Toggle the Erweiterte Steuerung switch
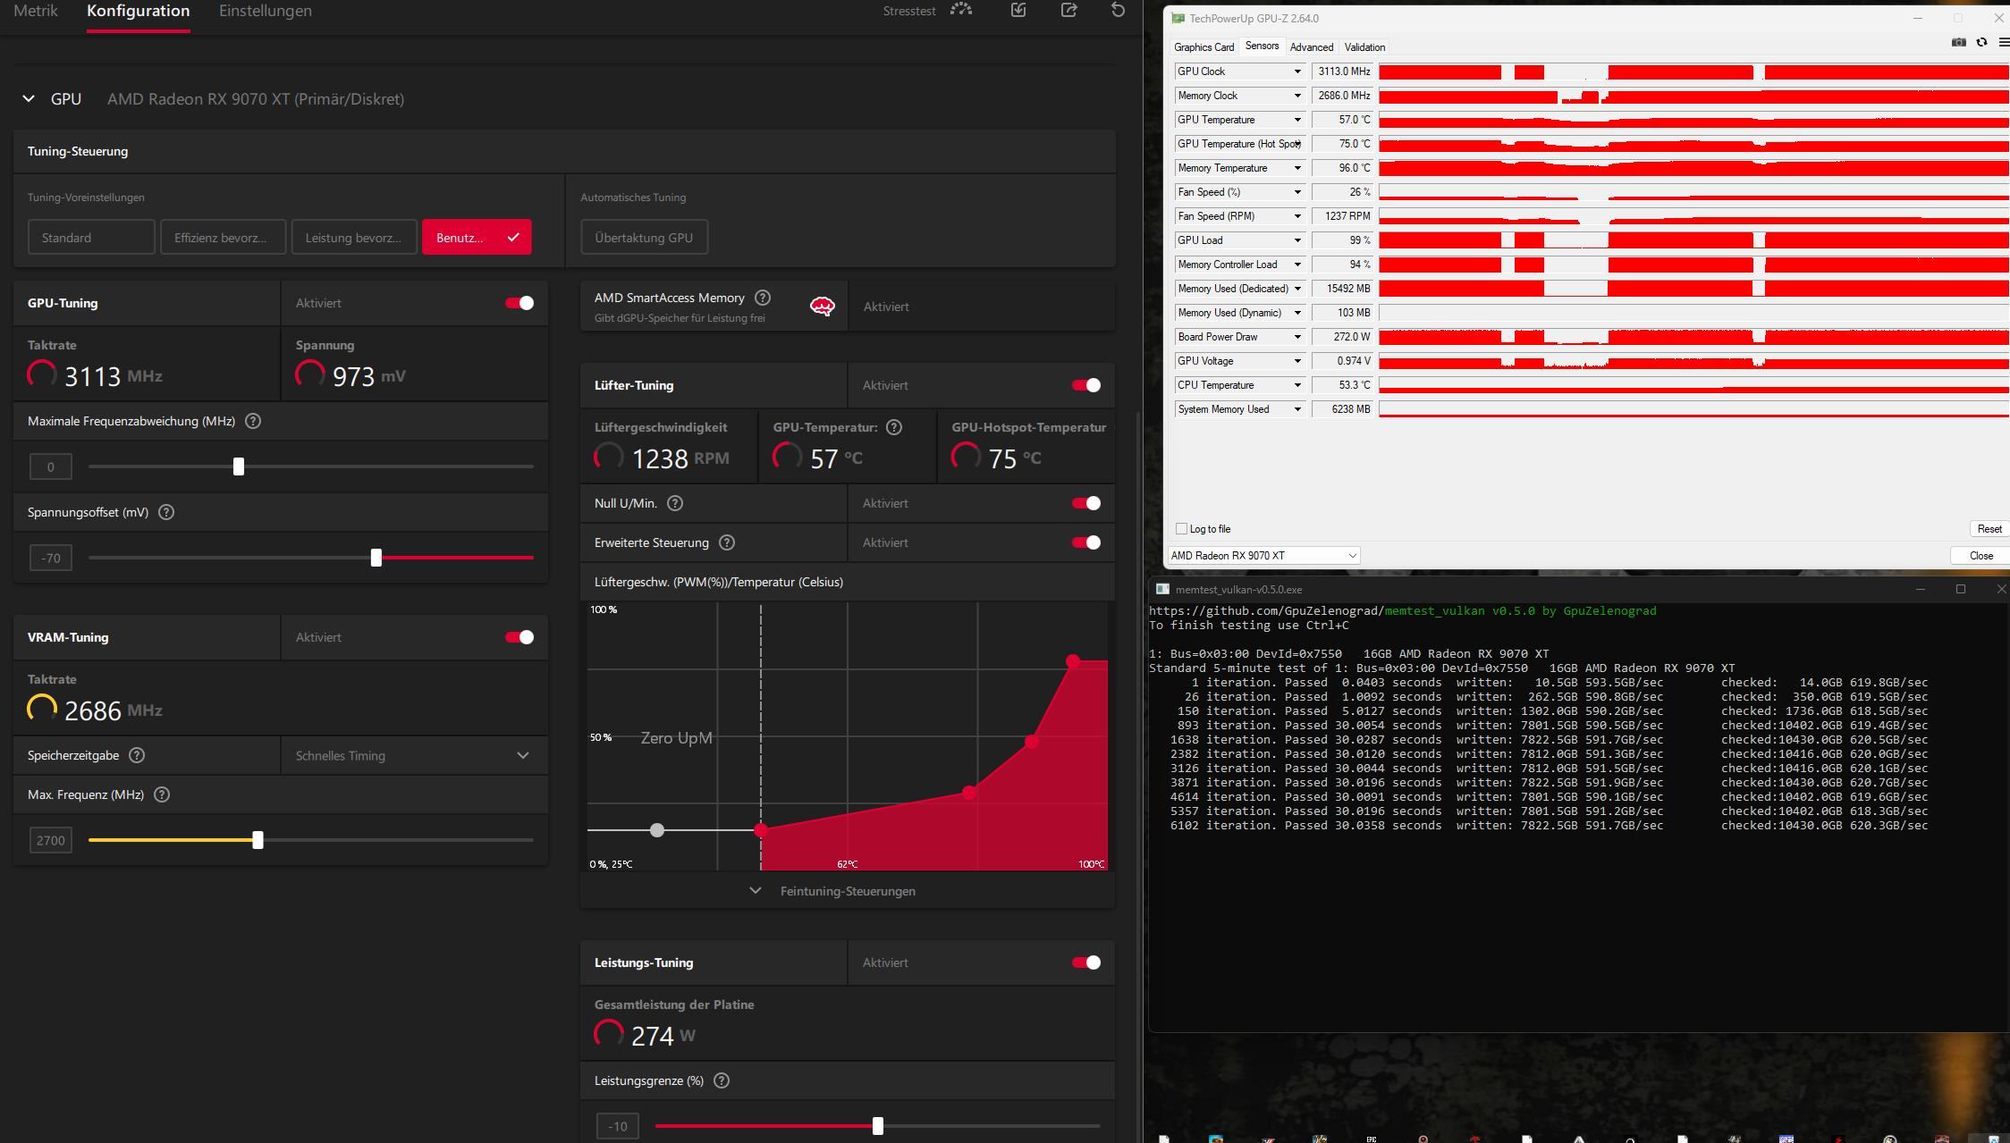Image resolution: width=2010 pixels, height=1143 pixels. [x=1086, y=542]
